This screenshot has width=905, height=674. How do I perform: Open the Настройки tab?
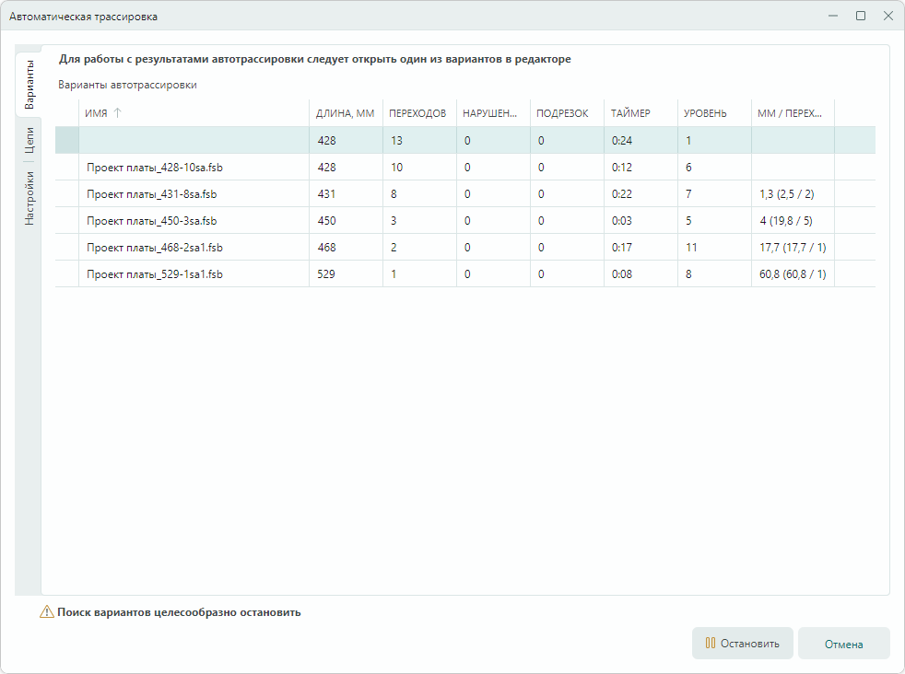(x=29, y=197)
